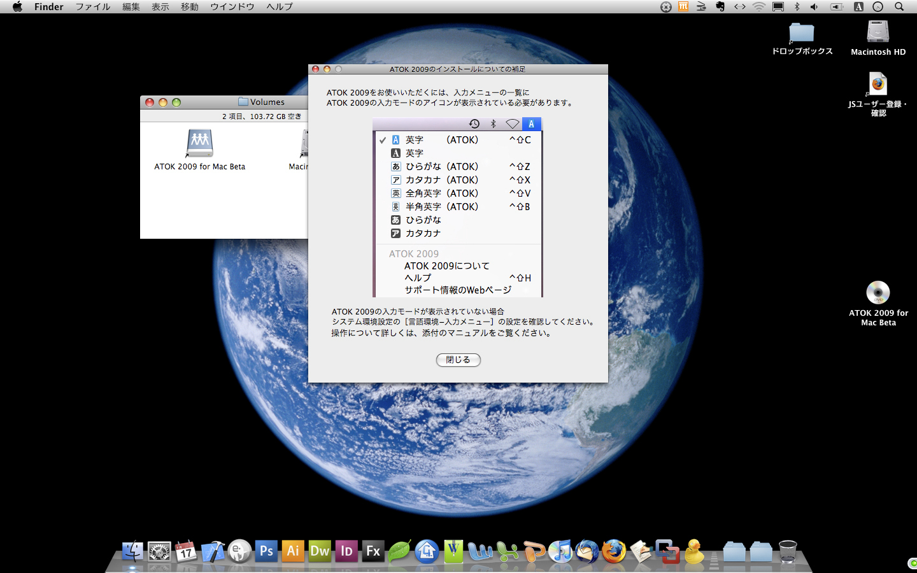
Task: Click the displays menu bar icon
Action: click(778, 6)
